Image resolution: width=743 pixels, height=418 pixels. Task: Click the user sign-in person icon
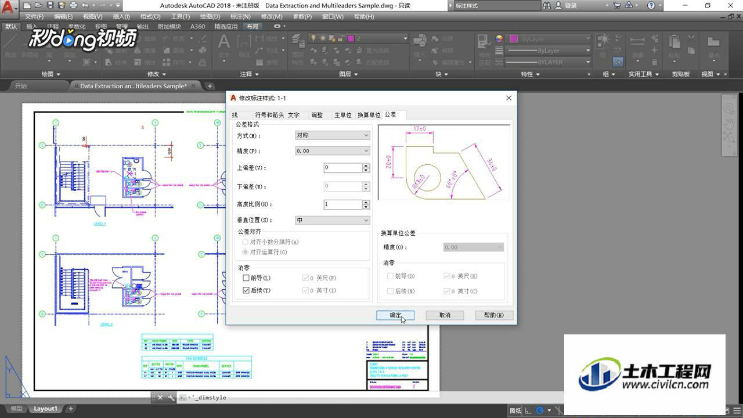click(x=558, y=5)
